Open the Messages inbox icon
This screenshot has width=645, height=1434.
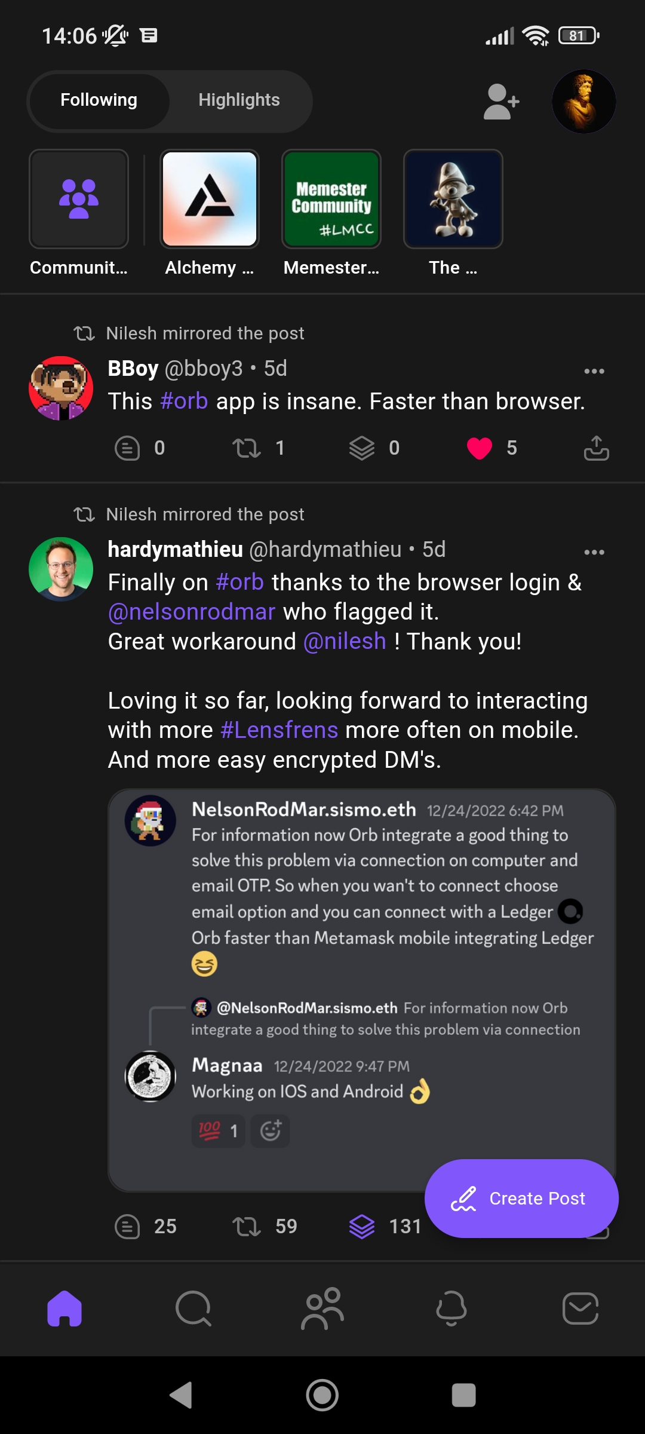pos(580,1309)
